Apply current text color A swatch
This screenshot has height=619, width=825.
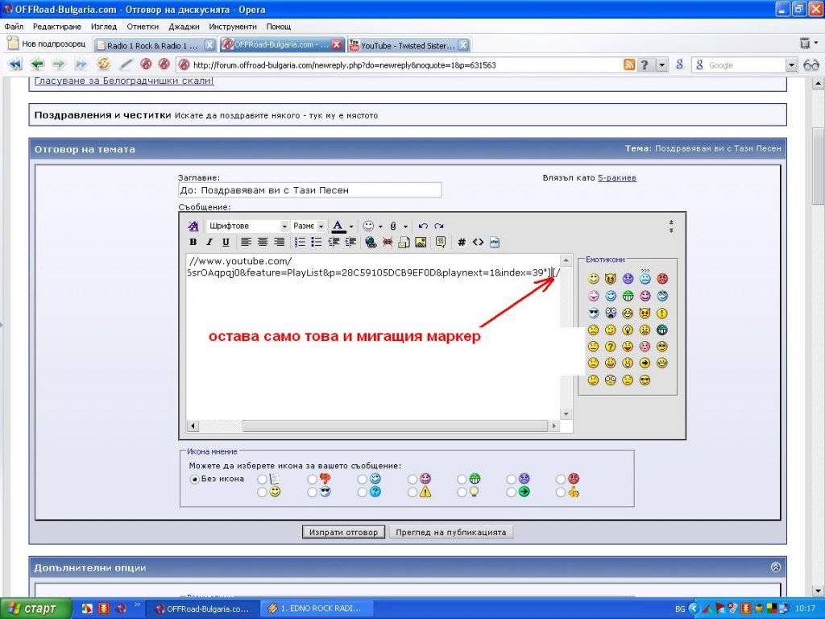(338, 226)
